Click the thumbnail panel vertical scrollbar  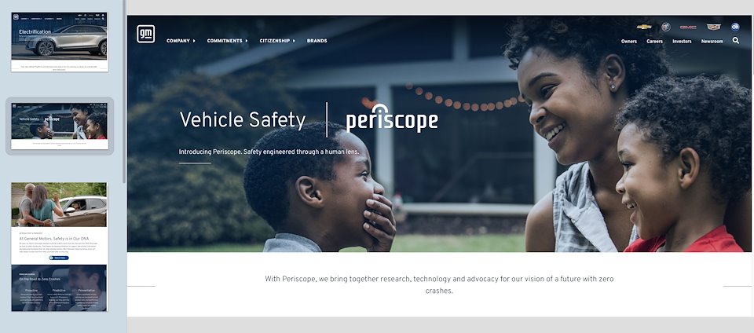[124, 91]
